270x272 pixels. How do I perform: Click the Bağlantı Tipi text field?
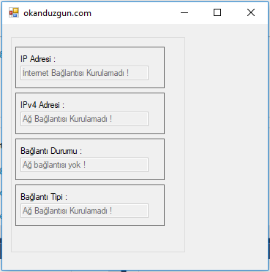coord(84,211)
